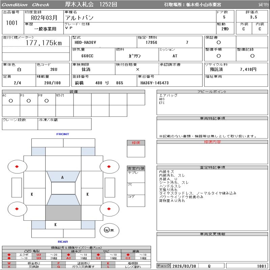Click the circled 有 spare tire indicator
Image resolution: width=270 pixels, height=270 pixels.
pos(107,230)
